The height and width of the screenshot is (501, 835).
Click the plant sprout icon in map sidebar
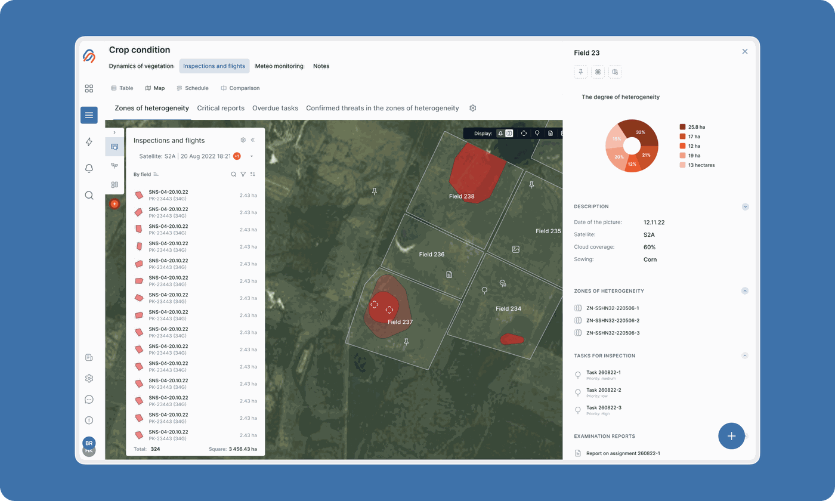coord(115,166)
